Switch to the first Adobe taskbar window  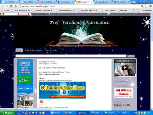[x=97, y=113]
